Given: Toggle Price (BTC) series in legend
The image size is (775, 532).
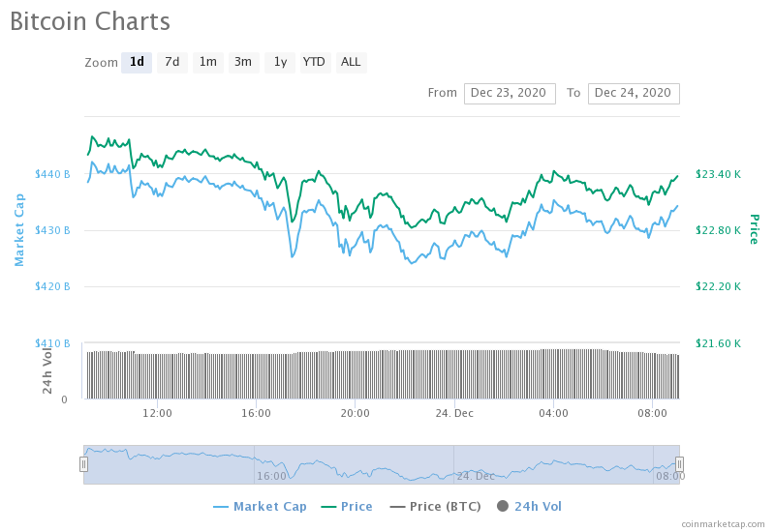Looking at the screenshot, I should [x=435, y=506].
